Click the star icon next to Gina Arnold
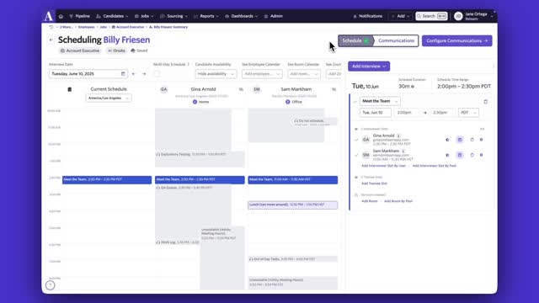This screenshot has height=303, width=539. [447, 140]
